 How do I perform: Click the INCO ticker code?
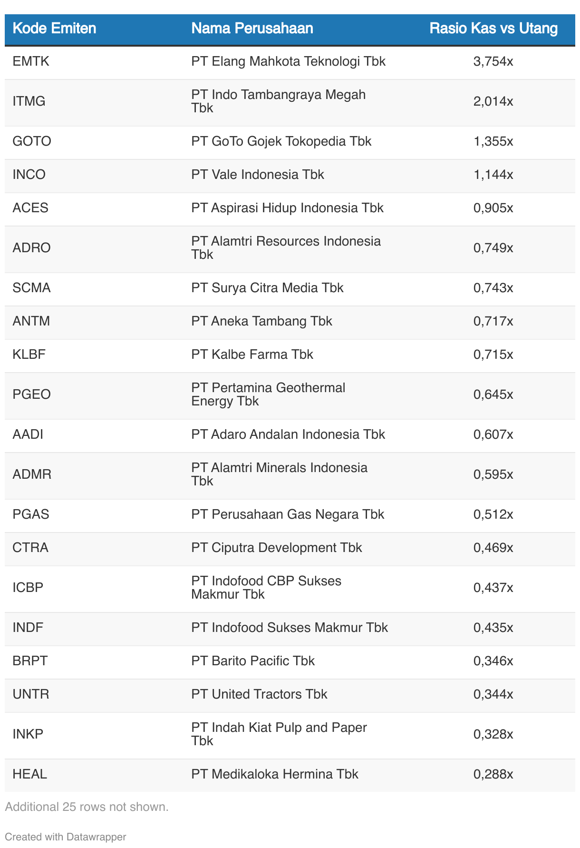29,175
